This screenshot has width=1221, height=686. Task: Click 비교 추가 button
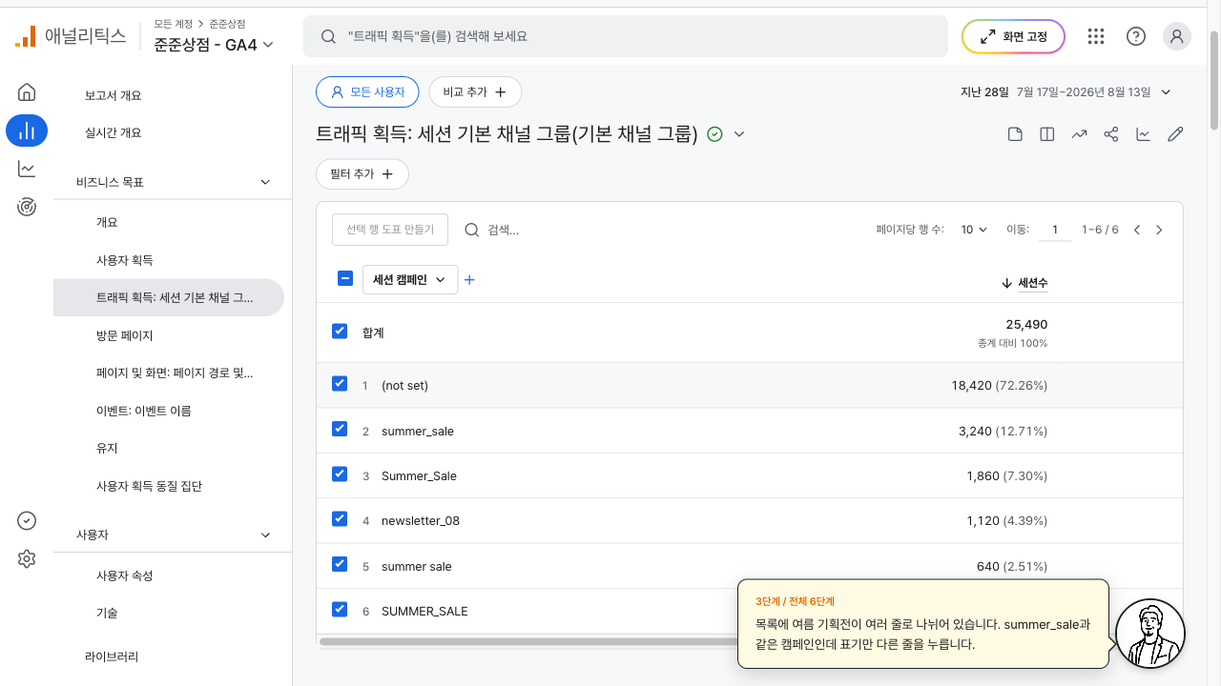[x=475, y=92]
